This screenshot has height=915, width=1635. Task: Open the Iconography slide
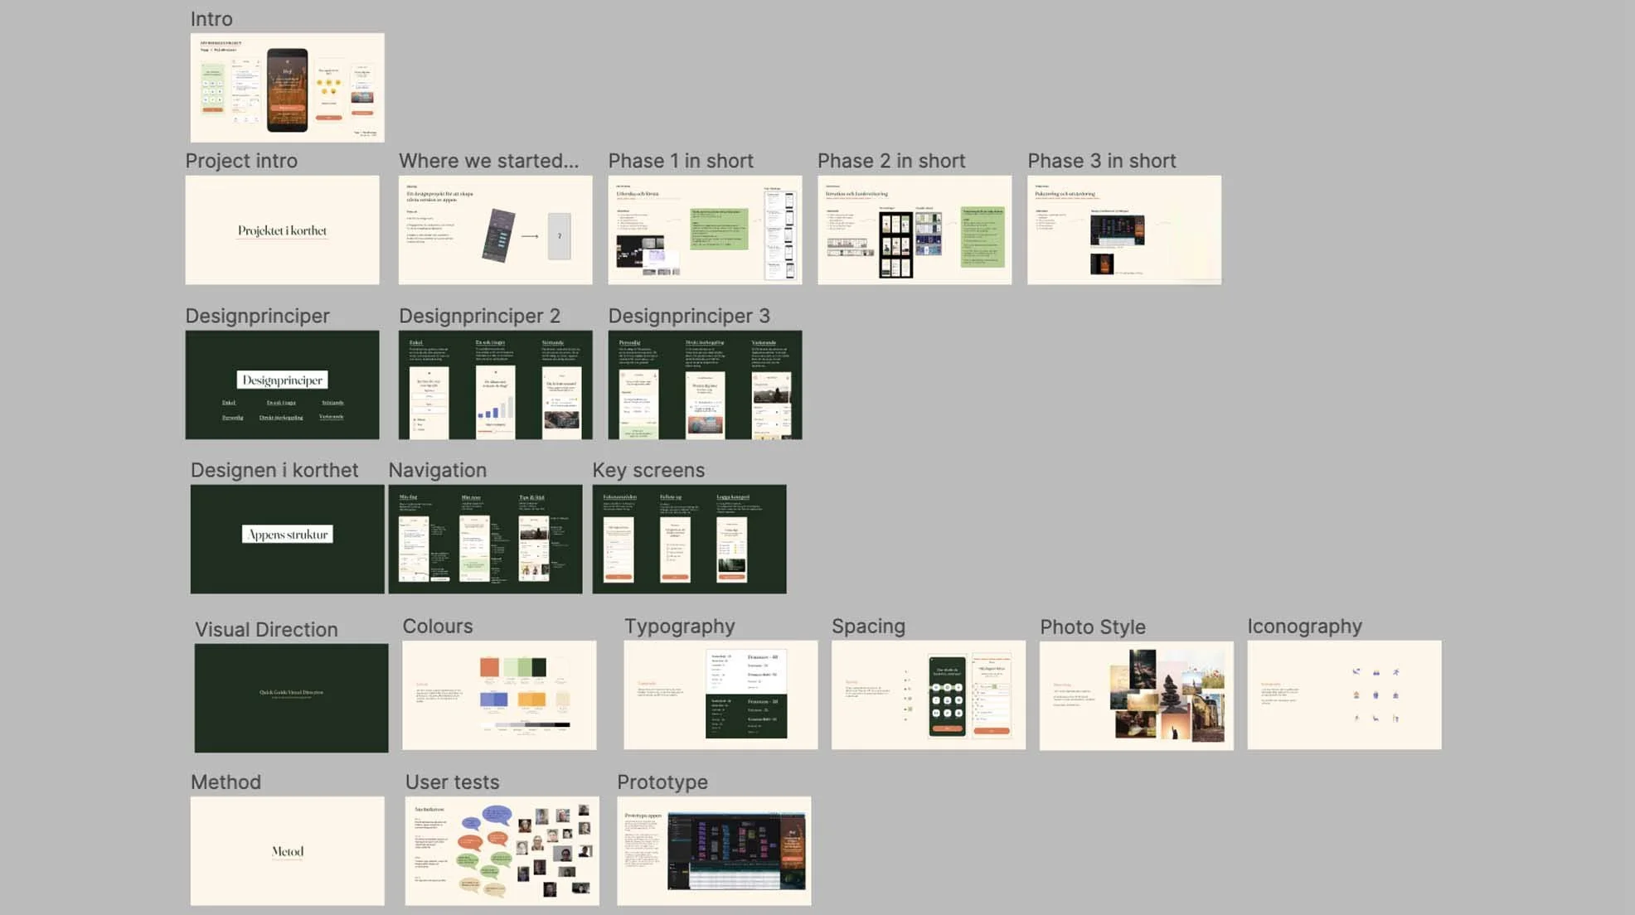pyautogui.click(x=1343, y=694)
